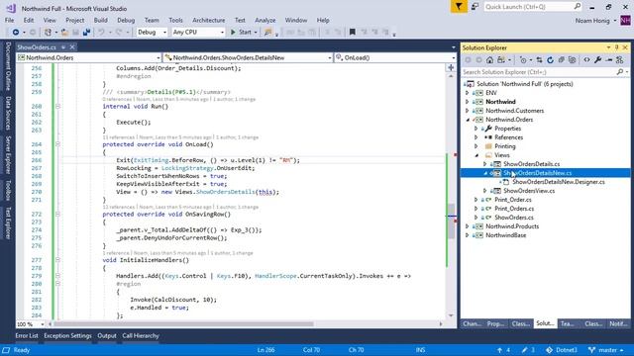Click the Show All Files icon
Image resolution: width=634 pixels, height=356 pixels.
[572, 60]
